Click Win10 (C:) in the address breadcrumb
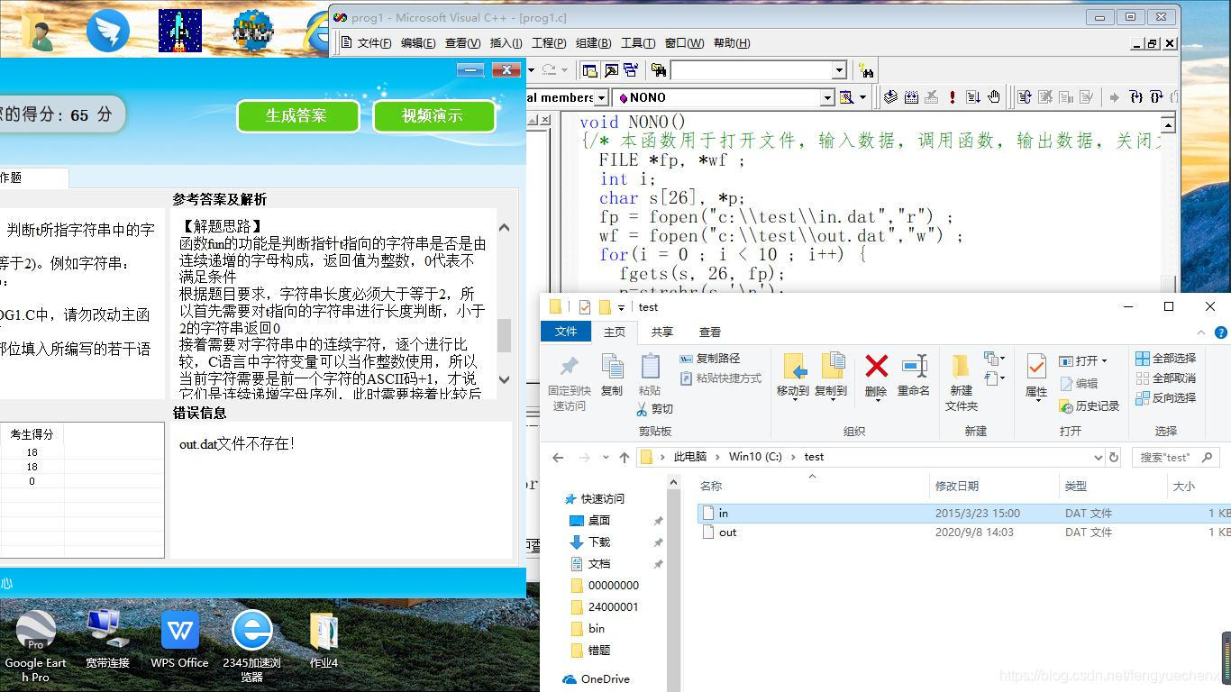Viewport: 1231px width, 692px height. point(755,457)
